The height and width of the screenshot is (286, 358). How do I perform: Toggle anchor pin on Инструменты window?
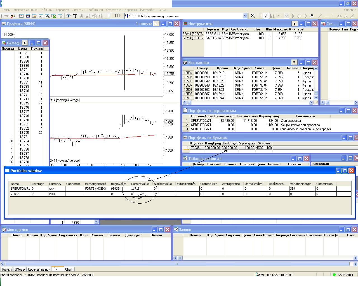294,23
